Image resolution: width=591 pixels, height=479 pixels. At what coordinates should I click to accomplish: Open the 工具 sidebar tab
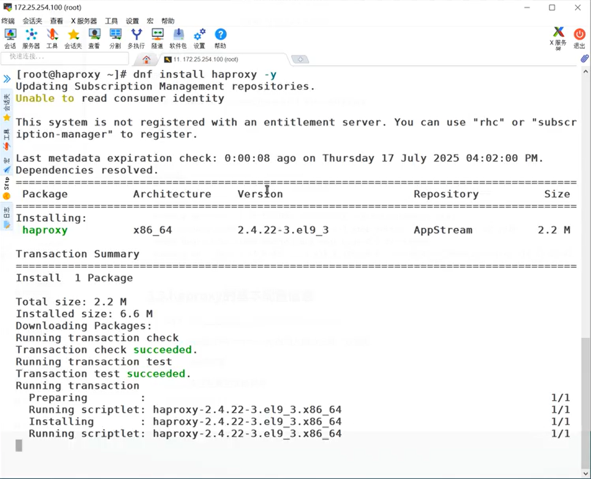tap(7, 139)
